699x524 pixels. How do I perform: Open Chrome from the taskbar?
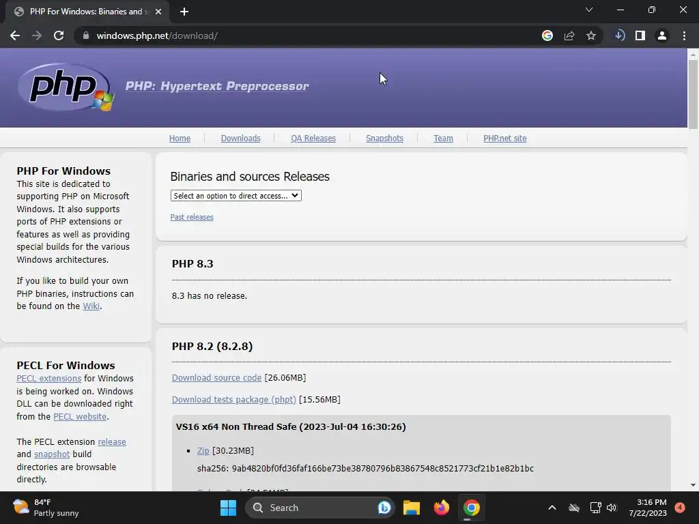coord(471,508)
